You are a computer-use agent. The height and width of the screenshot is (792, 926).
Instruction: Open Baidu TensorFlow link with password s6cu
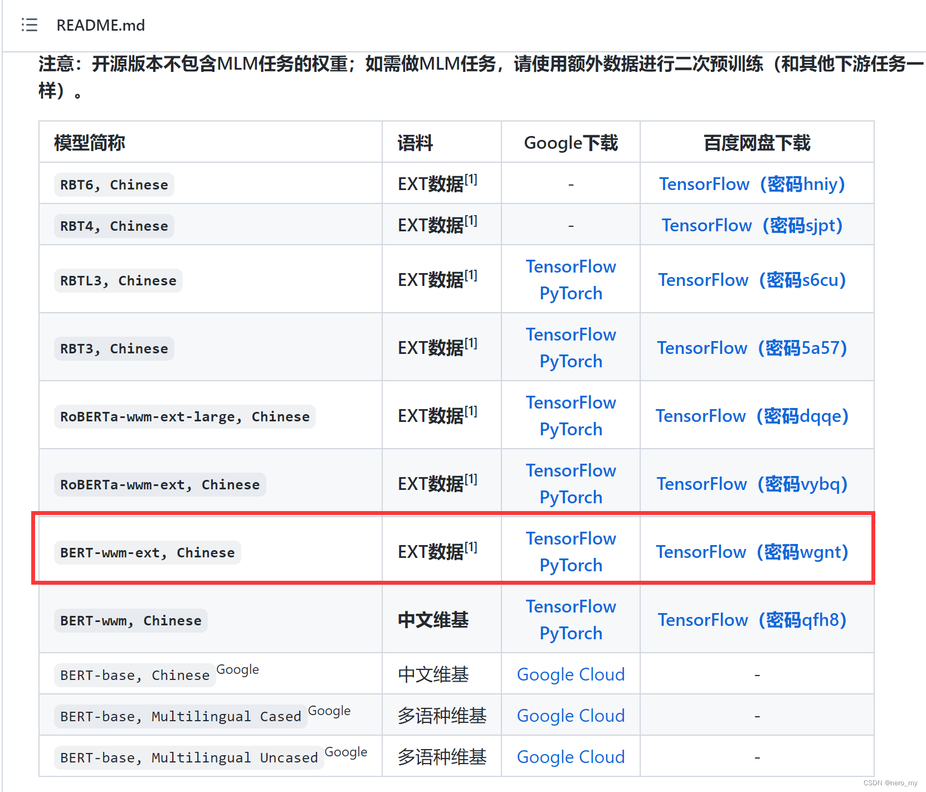(752, 280)
